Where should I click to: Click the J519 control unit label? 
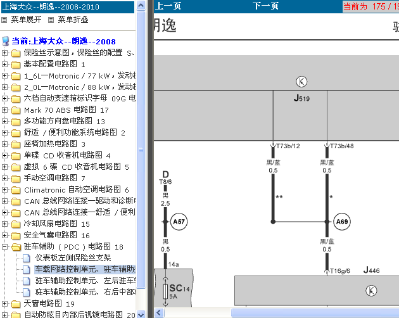301,98
